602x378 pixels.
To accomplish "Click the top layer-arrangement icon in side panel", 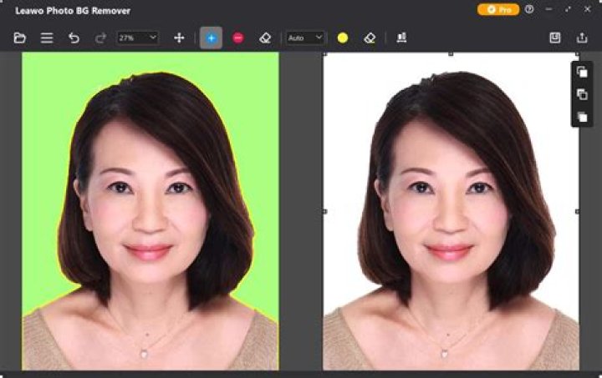I will point(582,72).
